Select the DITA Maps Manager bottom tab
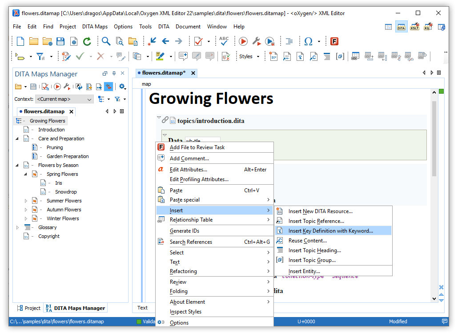This screenshot has height=333, width=458. point(75,308)
